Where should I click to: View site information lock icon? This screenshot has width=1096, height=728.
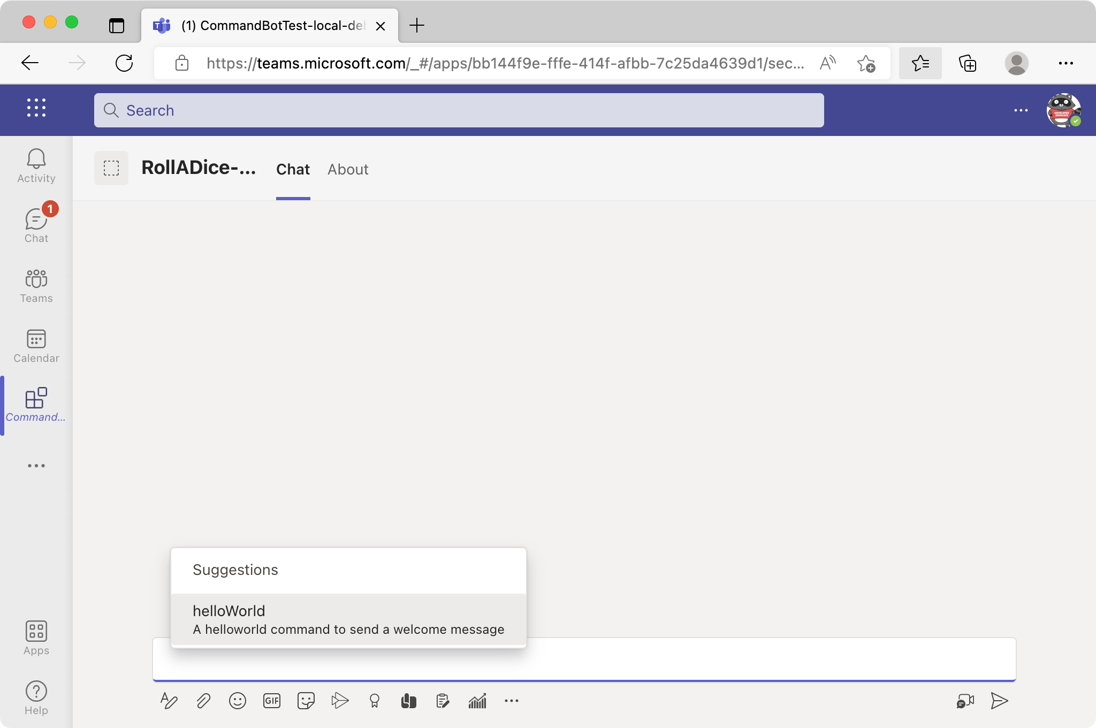[x=182, y=63]
